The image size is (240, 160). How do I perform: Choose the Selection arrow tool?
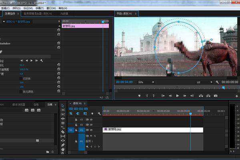[63, 106]
